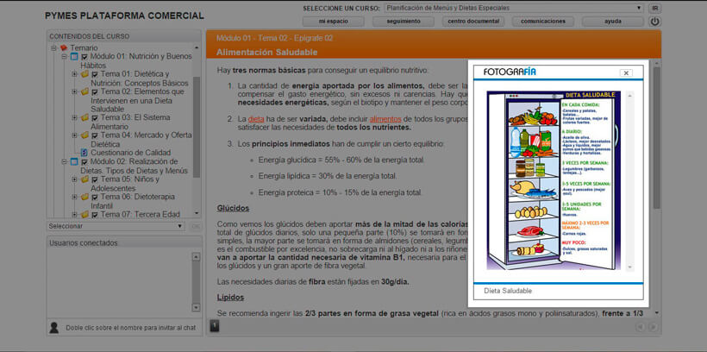Click the Glúcidos heading
Screen dimensions: 707x352
233,209
